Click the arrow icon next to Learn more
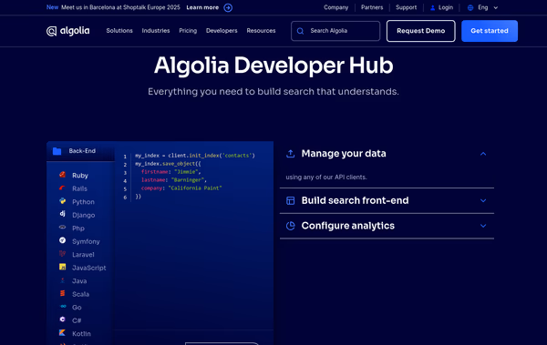Image resolution: width=547 pixels, height=345 pixels. (228, 7)
